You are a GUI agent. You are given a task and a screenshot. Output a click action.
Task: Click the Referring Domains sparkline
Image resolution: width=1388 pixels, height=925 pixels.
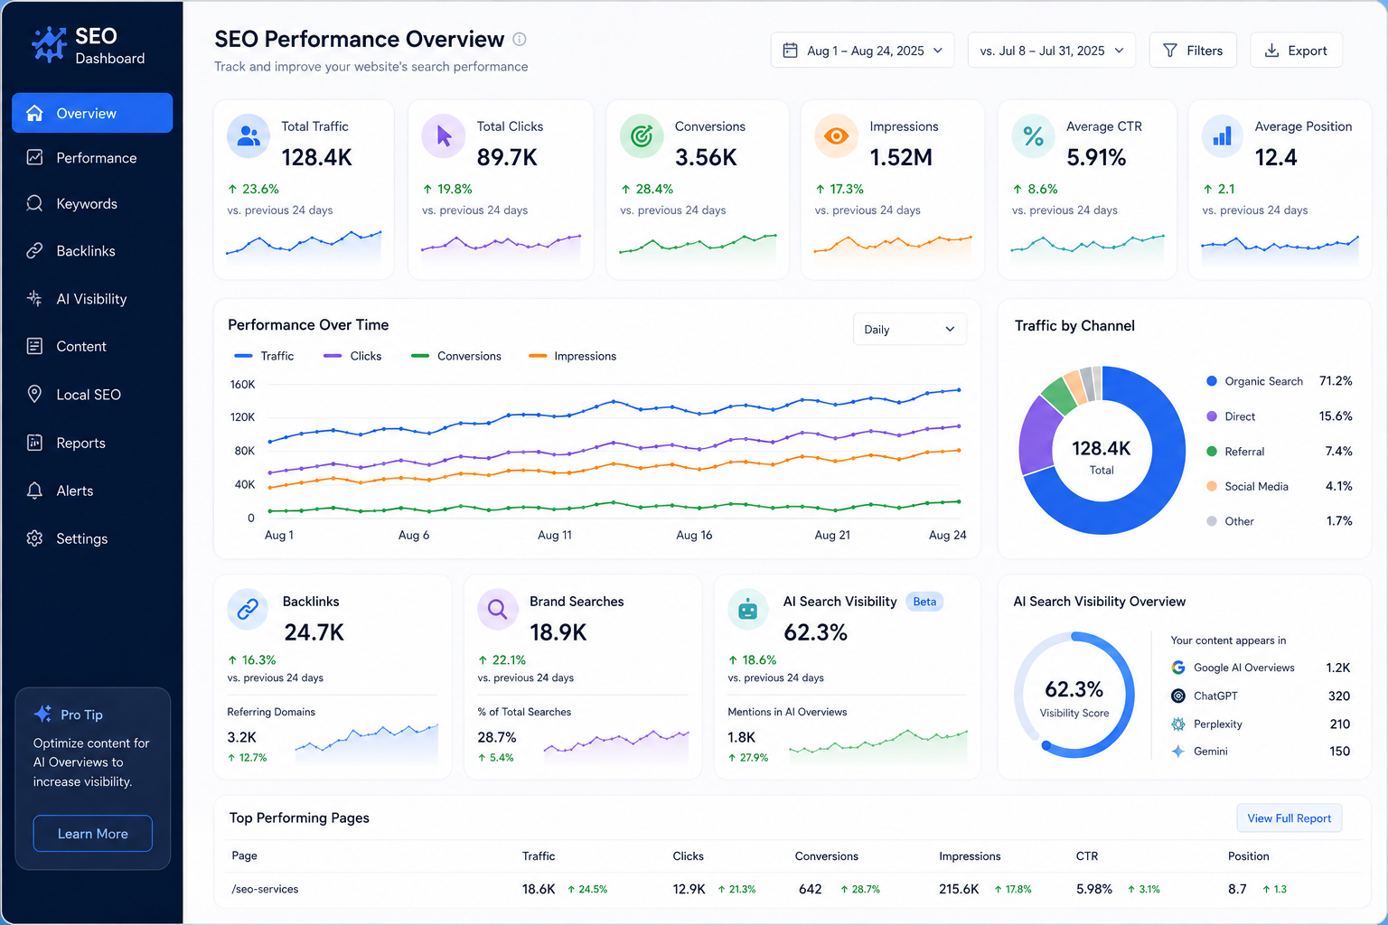(x=366, y=743)
